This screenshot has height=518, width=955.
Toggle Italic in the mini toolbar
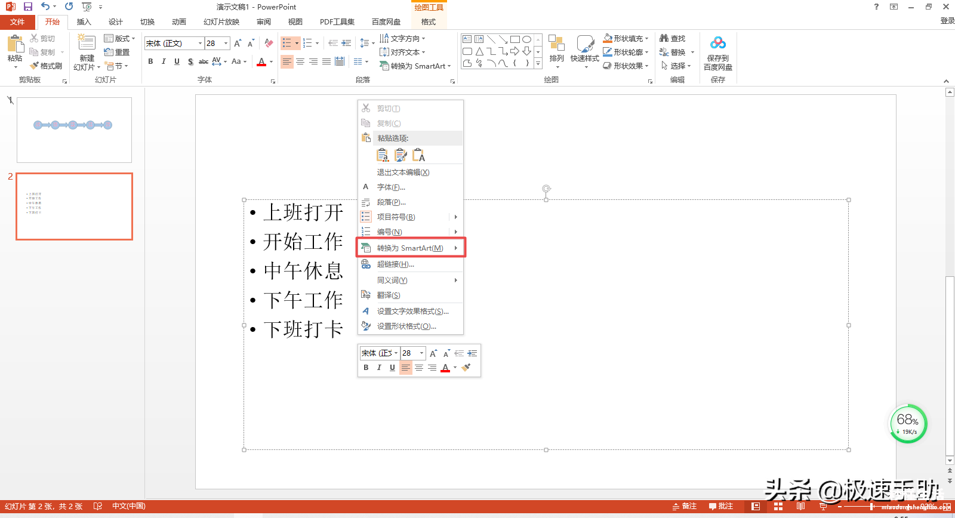(x=379, y=368)
